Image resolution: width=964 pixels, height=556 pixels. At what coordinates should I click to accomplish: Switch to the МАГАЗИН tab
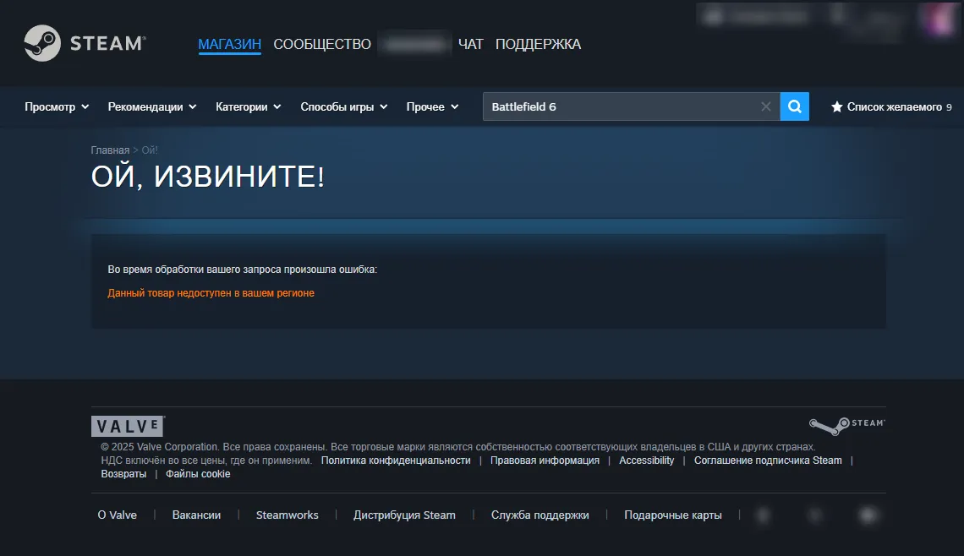tap(229, 44)
